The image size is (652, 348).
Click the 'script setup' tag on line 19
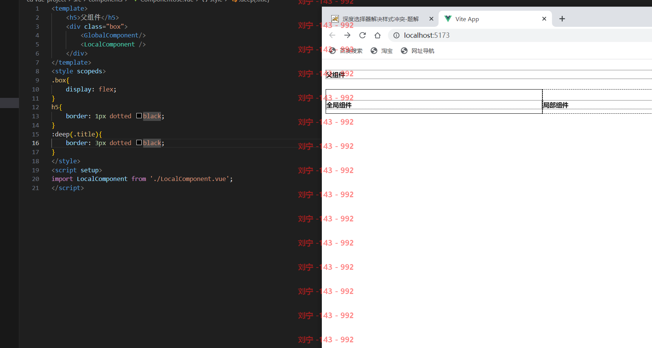click(77, 170)
